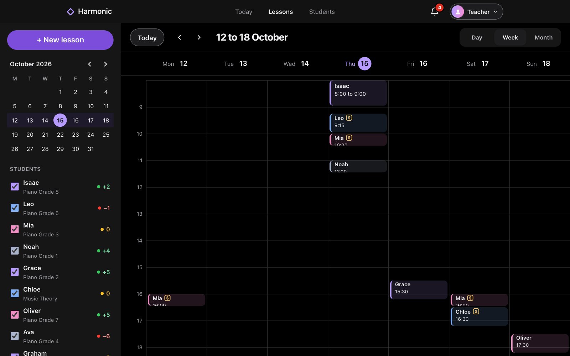Click the Teacher profile avatar icon

click(458, 12)
